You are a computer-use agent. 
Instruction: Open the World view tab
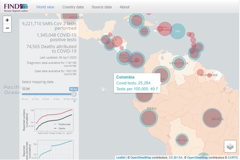[45, 7]
